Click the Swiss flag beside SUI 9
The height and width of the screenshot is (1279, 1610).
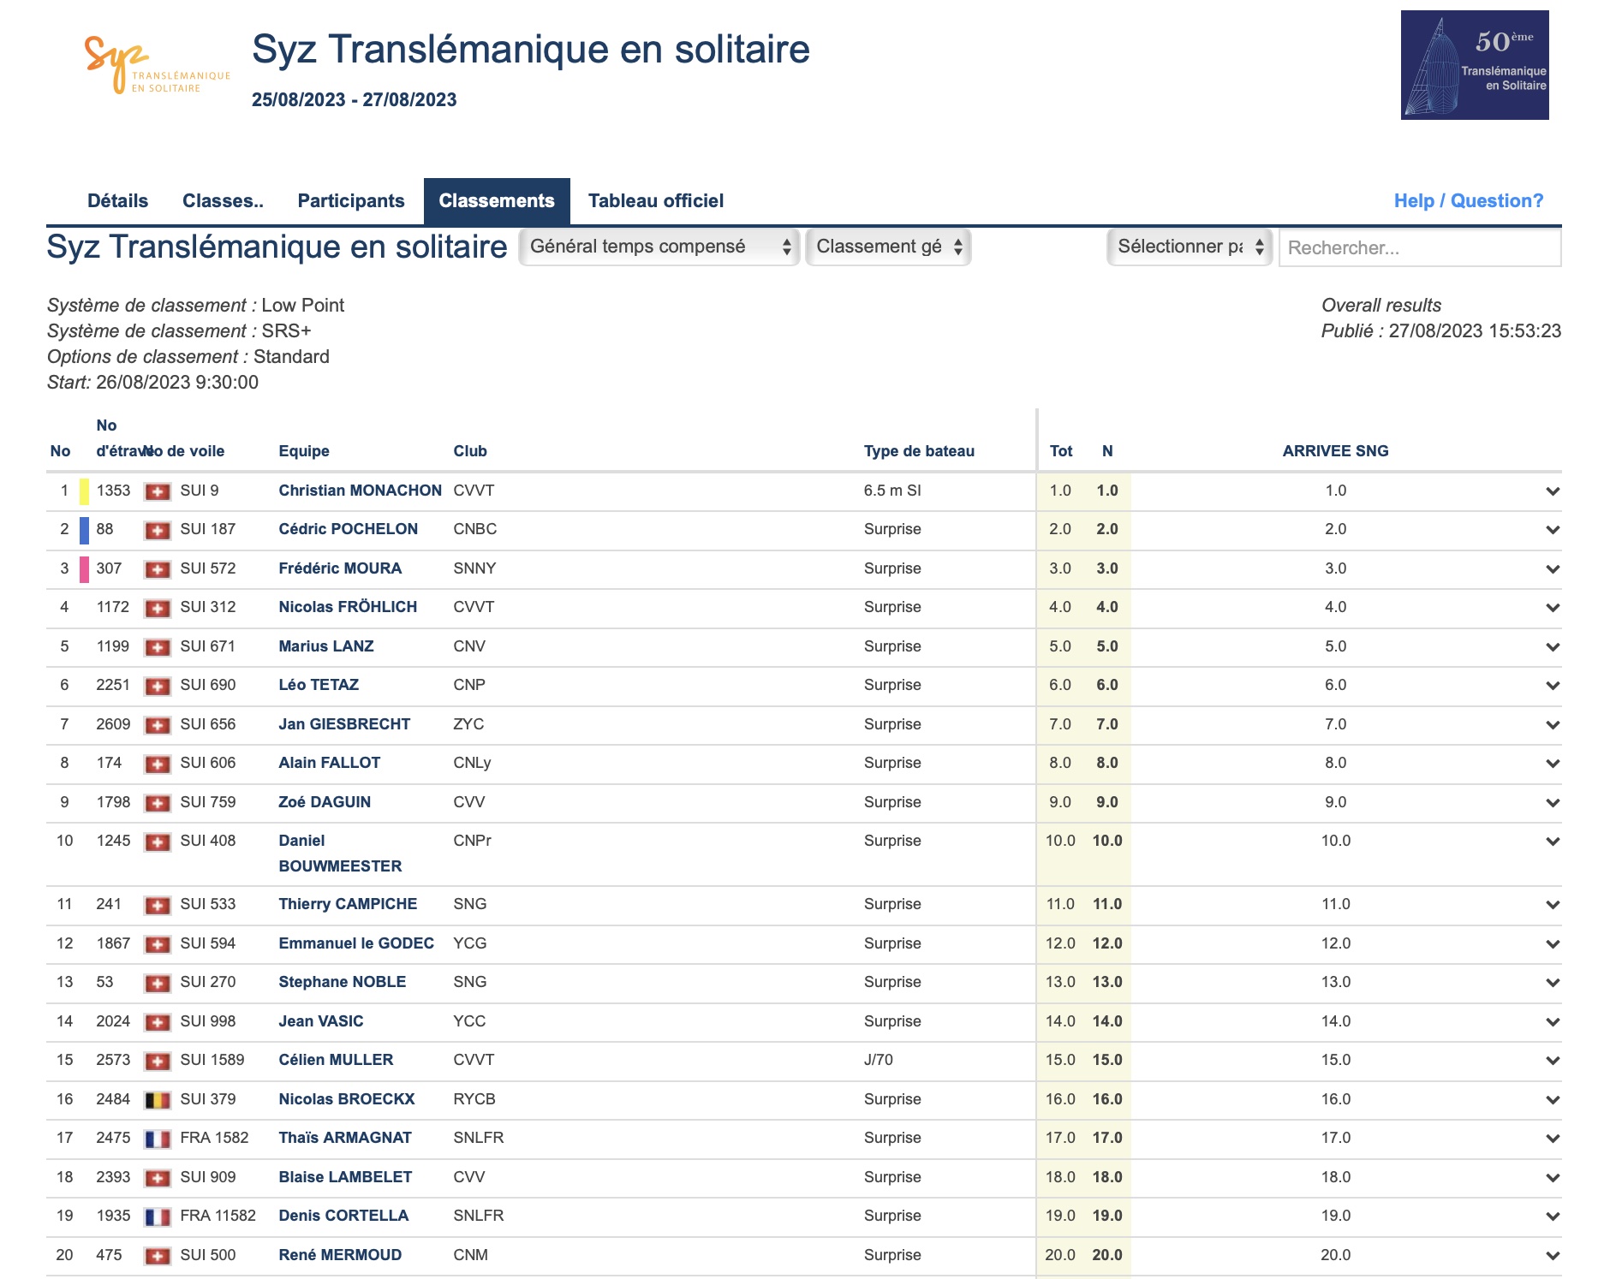(157, 491)
